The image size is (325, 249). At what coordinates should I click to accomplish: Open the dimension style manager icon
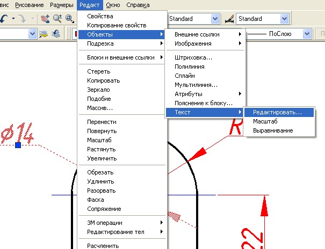click(229, 19)
